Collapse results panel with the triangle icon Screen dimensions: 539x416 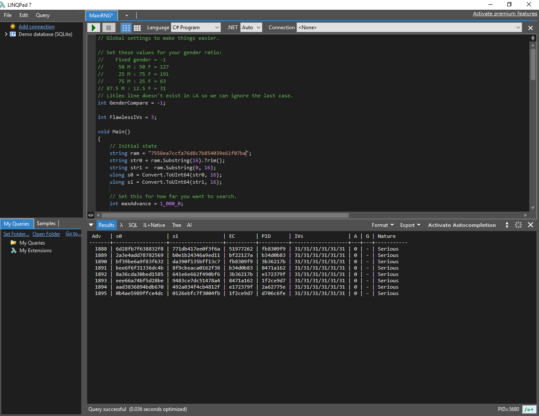click(x=91, y=225)
